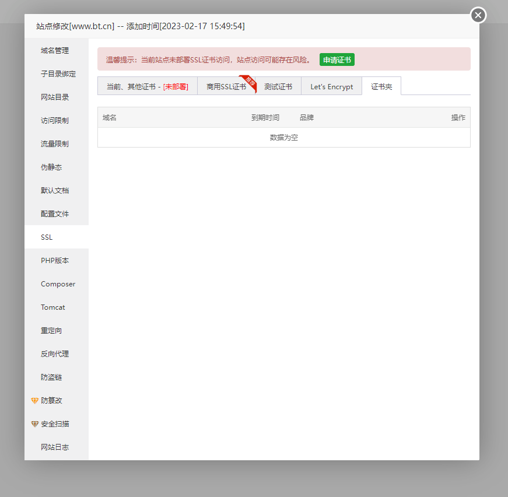Select 访问限制 in the sidebar

click(55, 121)
